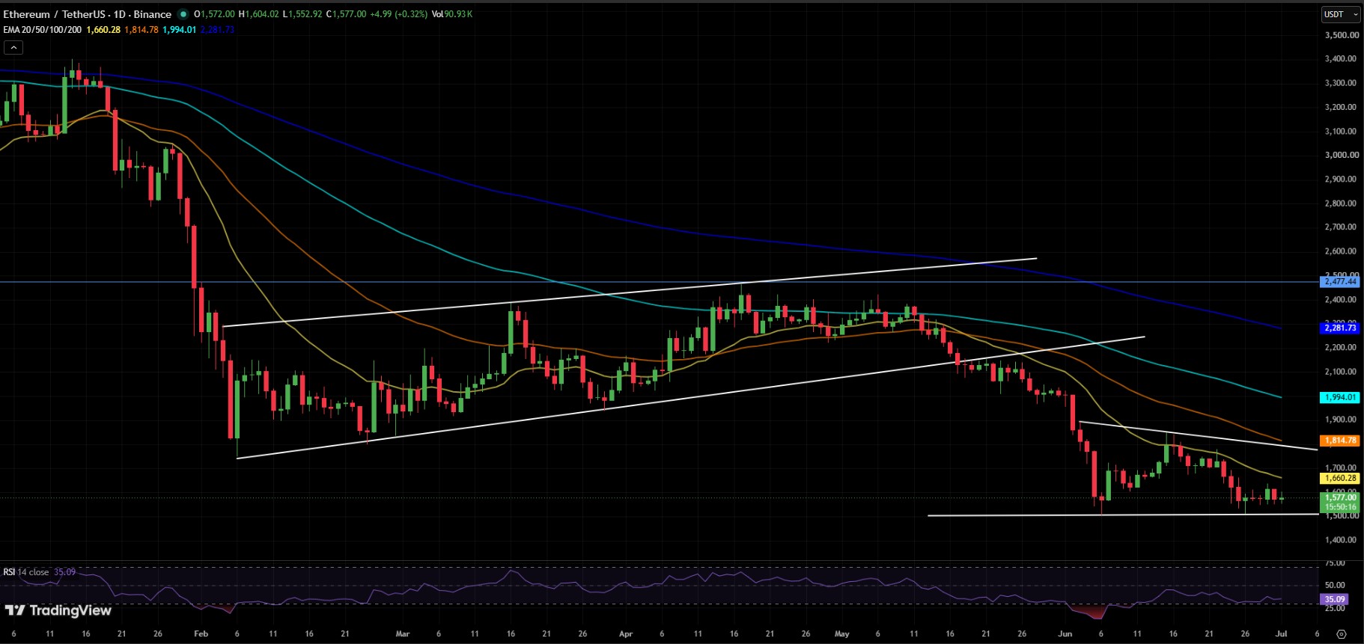Collapse the indicator legend with the chevron button
1364x644 pixels.
pos(13,47)
